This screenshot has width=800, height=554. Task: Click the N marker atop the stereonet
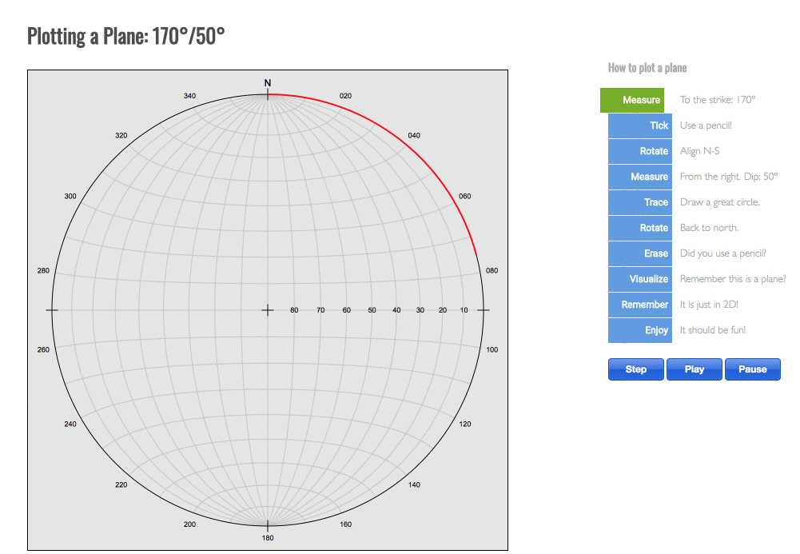pos(268,83)
